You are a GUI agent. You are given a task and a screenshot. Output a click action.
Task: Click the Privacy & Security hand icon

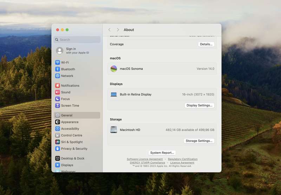click(x=58, y=148)
